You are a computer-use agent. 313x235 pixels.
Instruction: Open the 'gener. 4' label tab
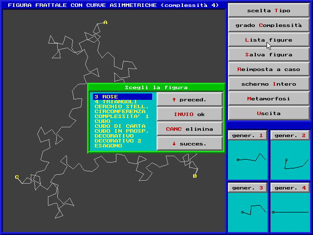click(x=291, y=188)
